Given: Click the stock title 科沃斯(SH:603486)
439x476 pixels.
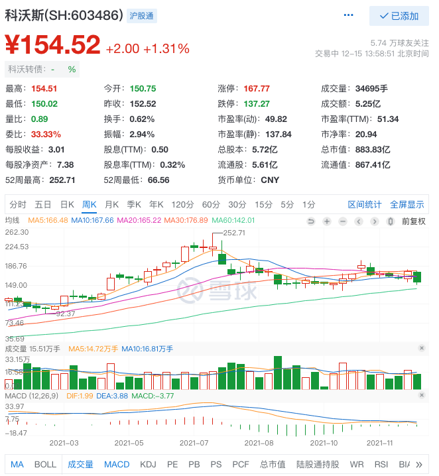Looking at the screenshot, I should 64,15.
